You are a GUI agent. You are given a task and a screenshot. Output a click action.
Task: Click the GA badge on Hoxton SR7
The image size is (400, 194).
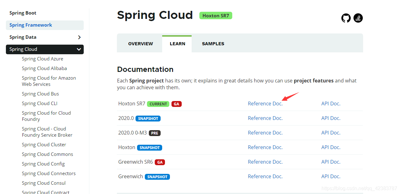coord(176,104)
